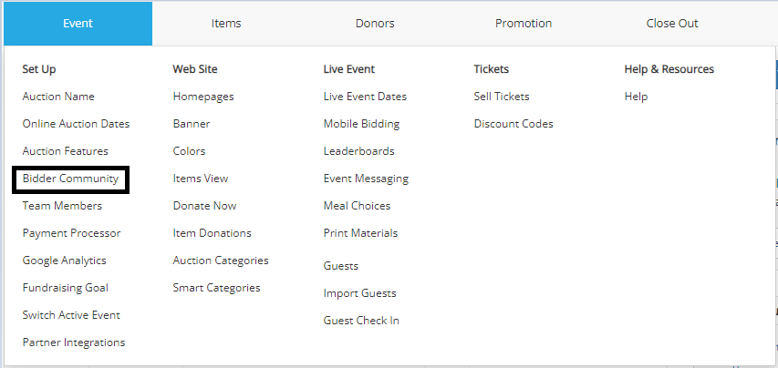This screenshot has width=778, height=368.
Task: Select Smart Categories
Action: (x=216, y=288)
